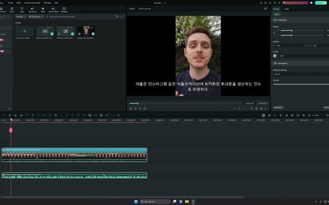Open the Fichier menu
This screenshot has width=329, height=205.
coord(10,3)
